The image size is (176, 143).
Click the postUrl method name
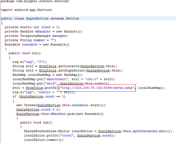pos(51,88)
